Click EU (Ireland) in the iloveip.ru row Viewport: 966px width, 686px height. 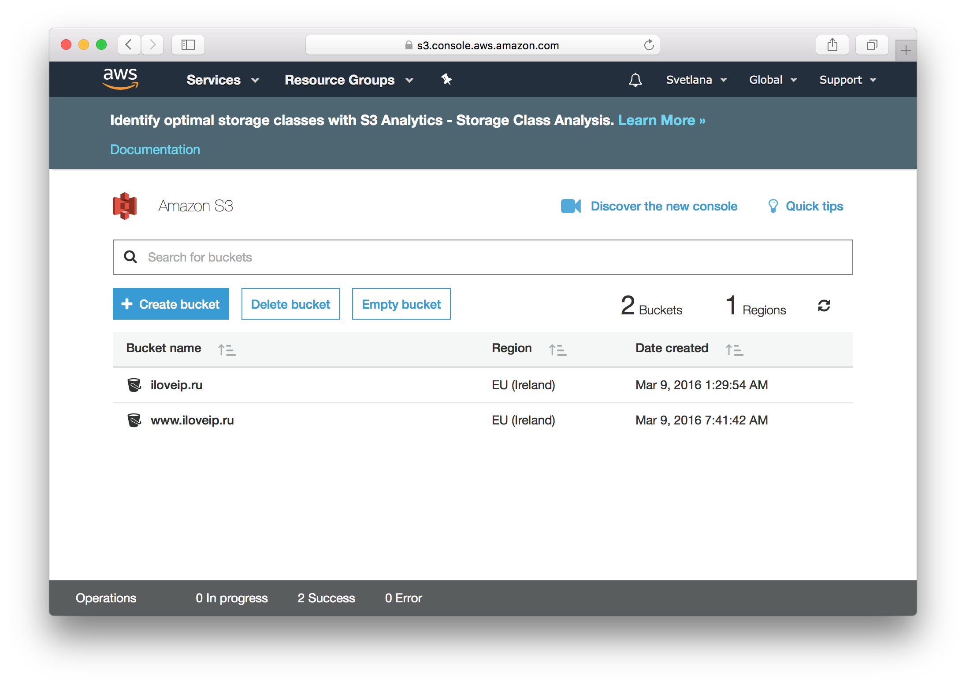[x=524, y=384]
